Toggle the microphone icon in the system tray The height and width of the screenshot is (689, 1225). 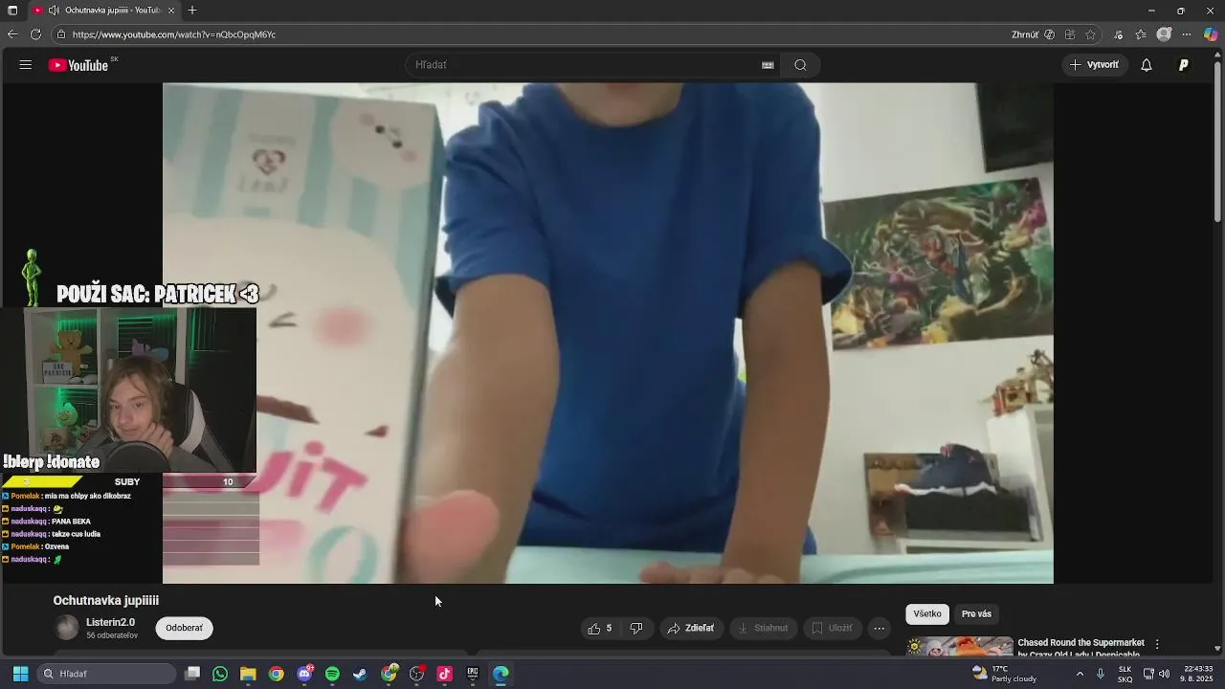pos(1100,674)
